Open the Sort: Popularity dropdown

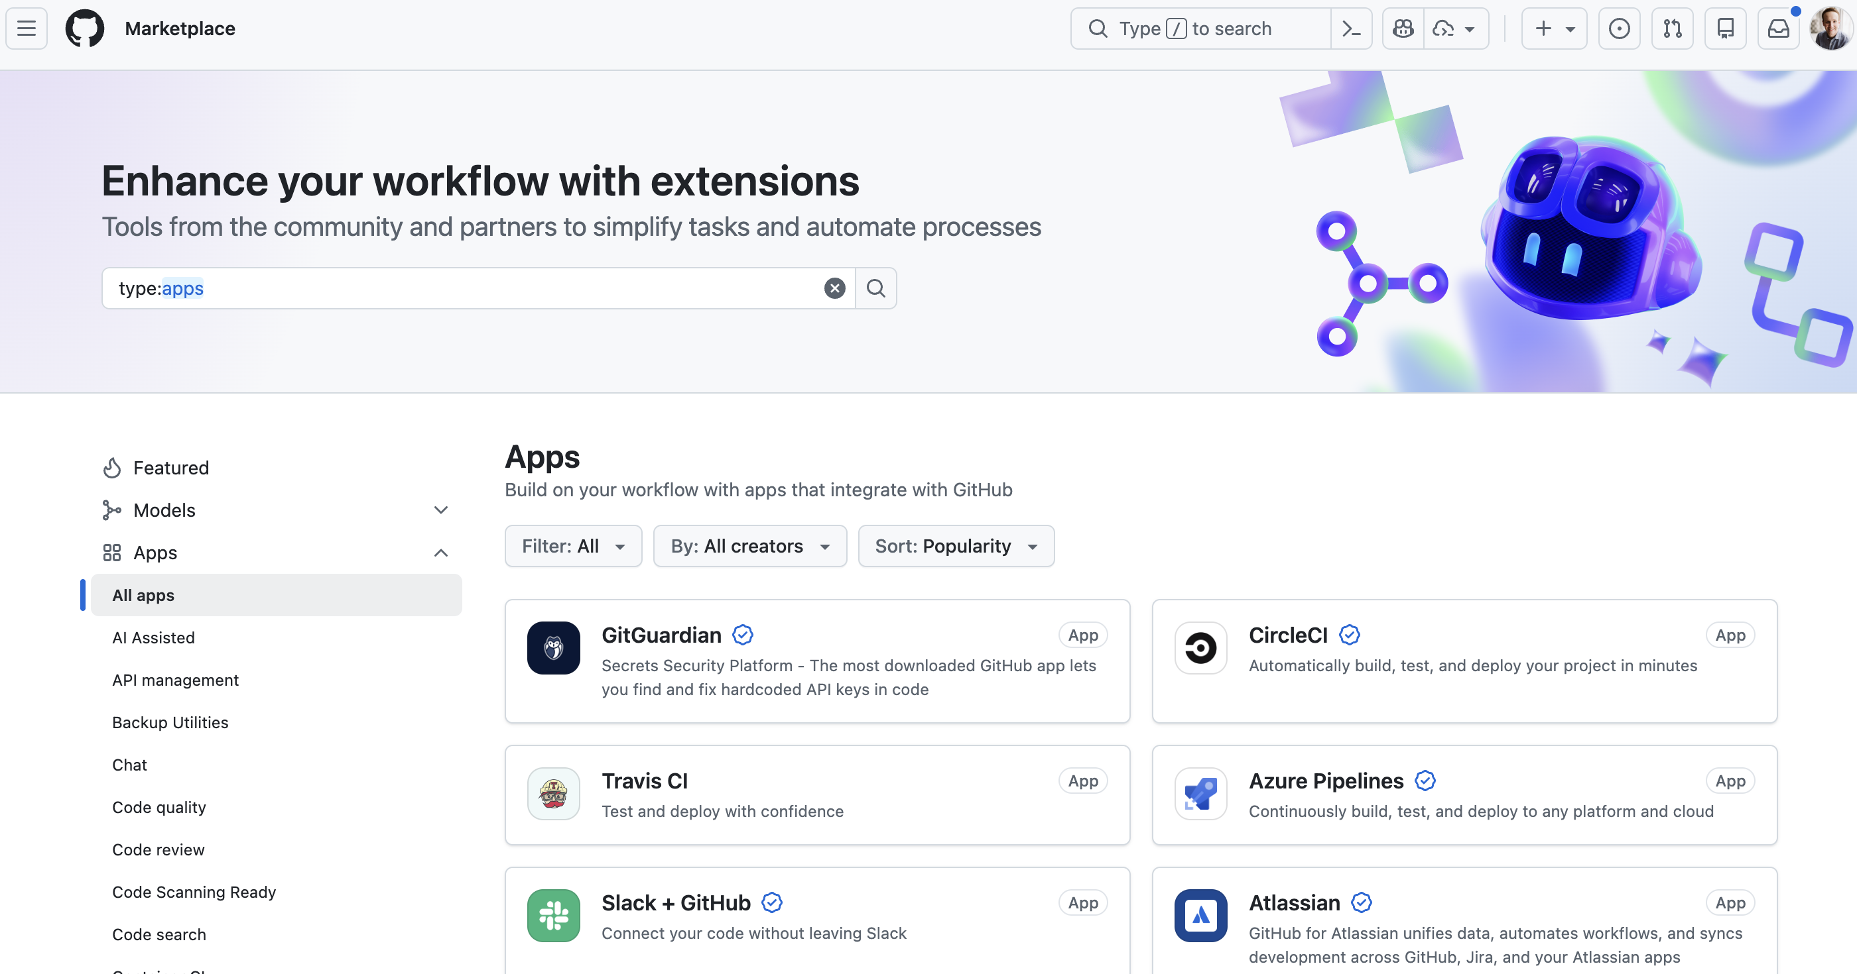coord(956,545)
